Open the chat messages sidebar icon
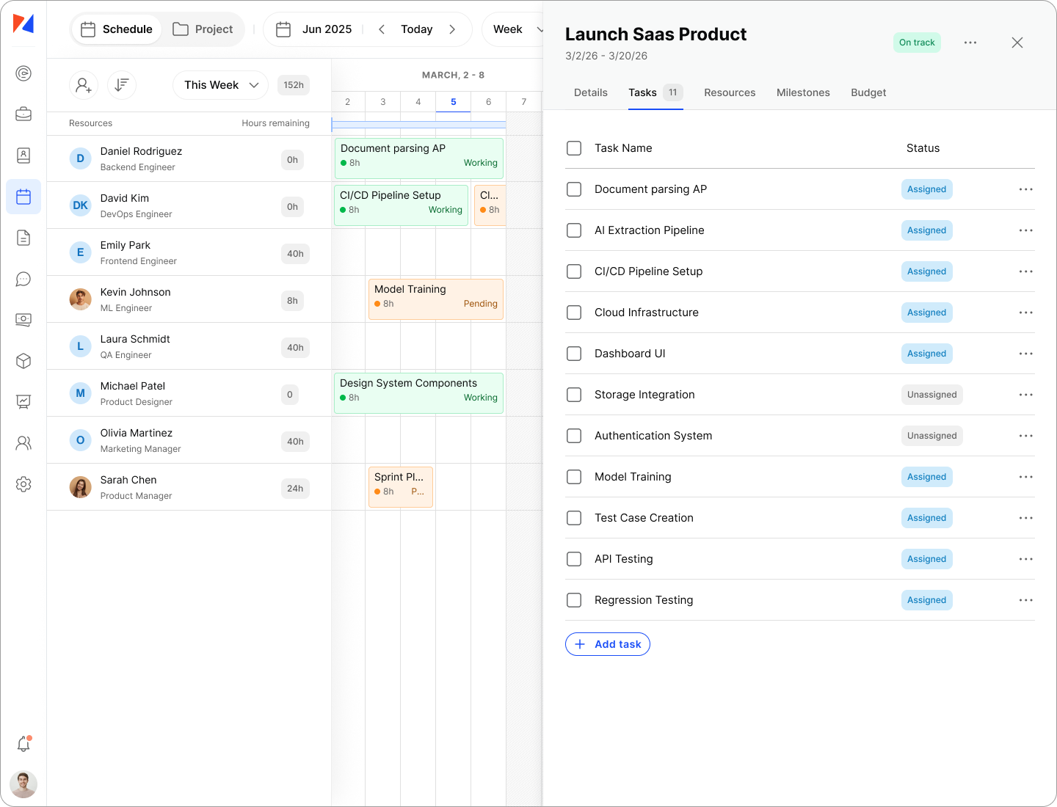 tap(23, 279)
